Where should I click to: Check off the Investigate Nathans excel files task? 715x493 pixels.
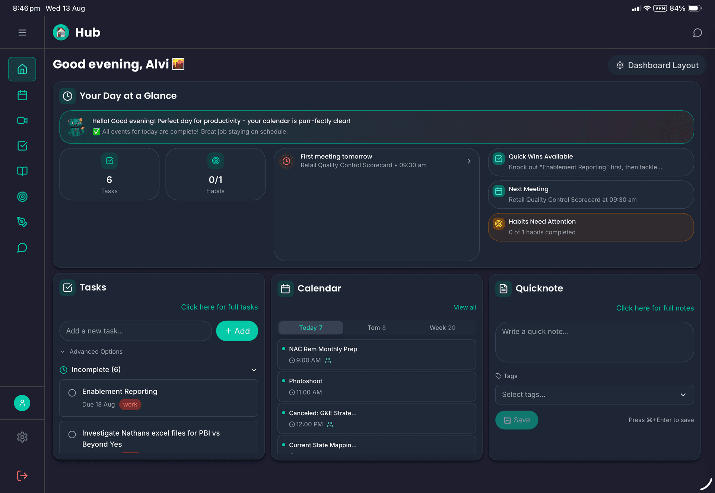tap(72, 434)
